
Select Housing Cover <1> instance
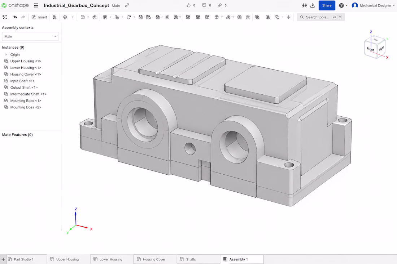pos(26,74)
